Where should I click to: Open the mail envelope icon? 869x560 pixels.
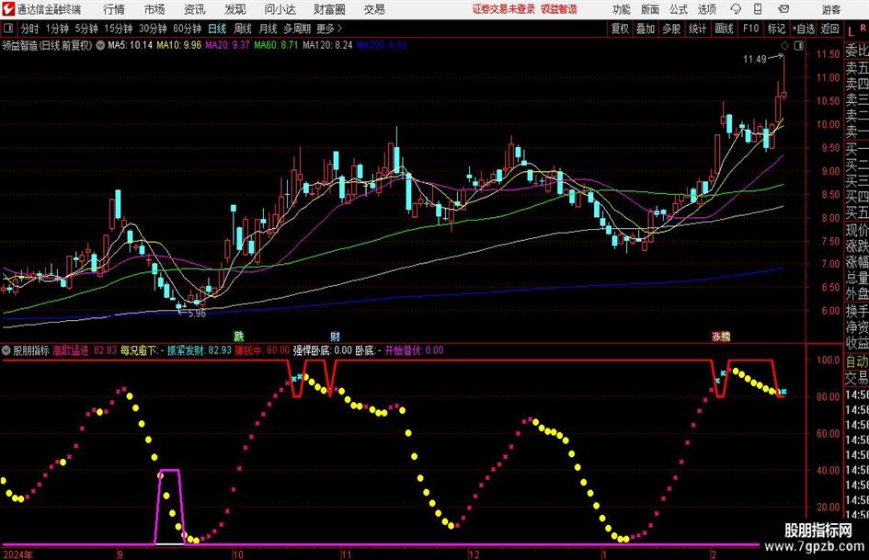pyautogui.click(x=783, y=9)
